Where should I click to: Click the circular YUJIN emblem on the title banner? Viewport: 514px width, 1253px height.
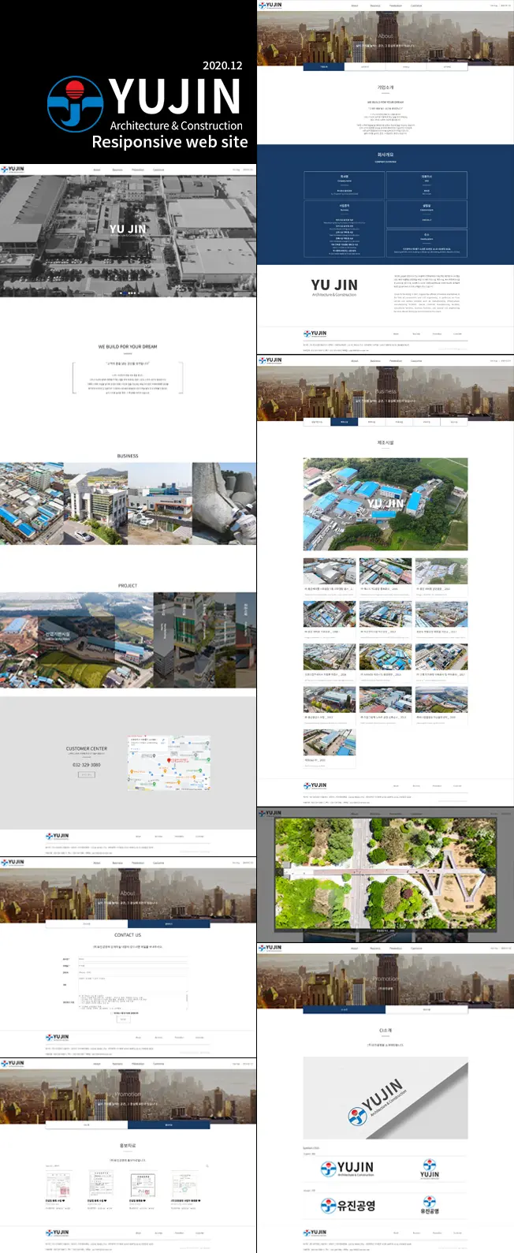(75, 104)
